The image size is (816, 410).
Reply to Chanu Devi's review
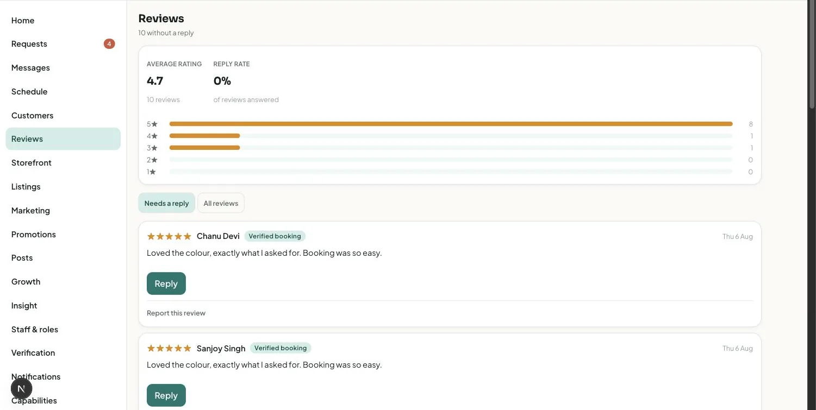tap(166, 283)
